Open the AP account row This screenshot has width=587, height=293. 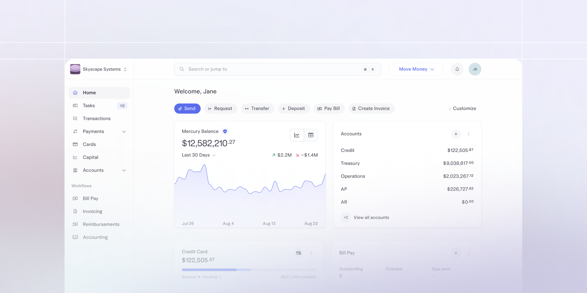[407, 189]
